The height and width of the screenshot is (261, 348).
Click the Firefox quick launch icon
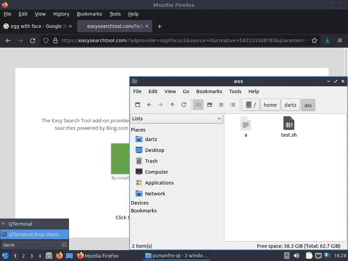59,256
